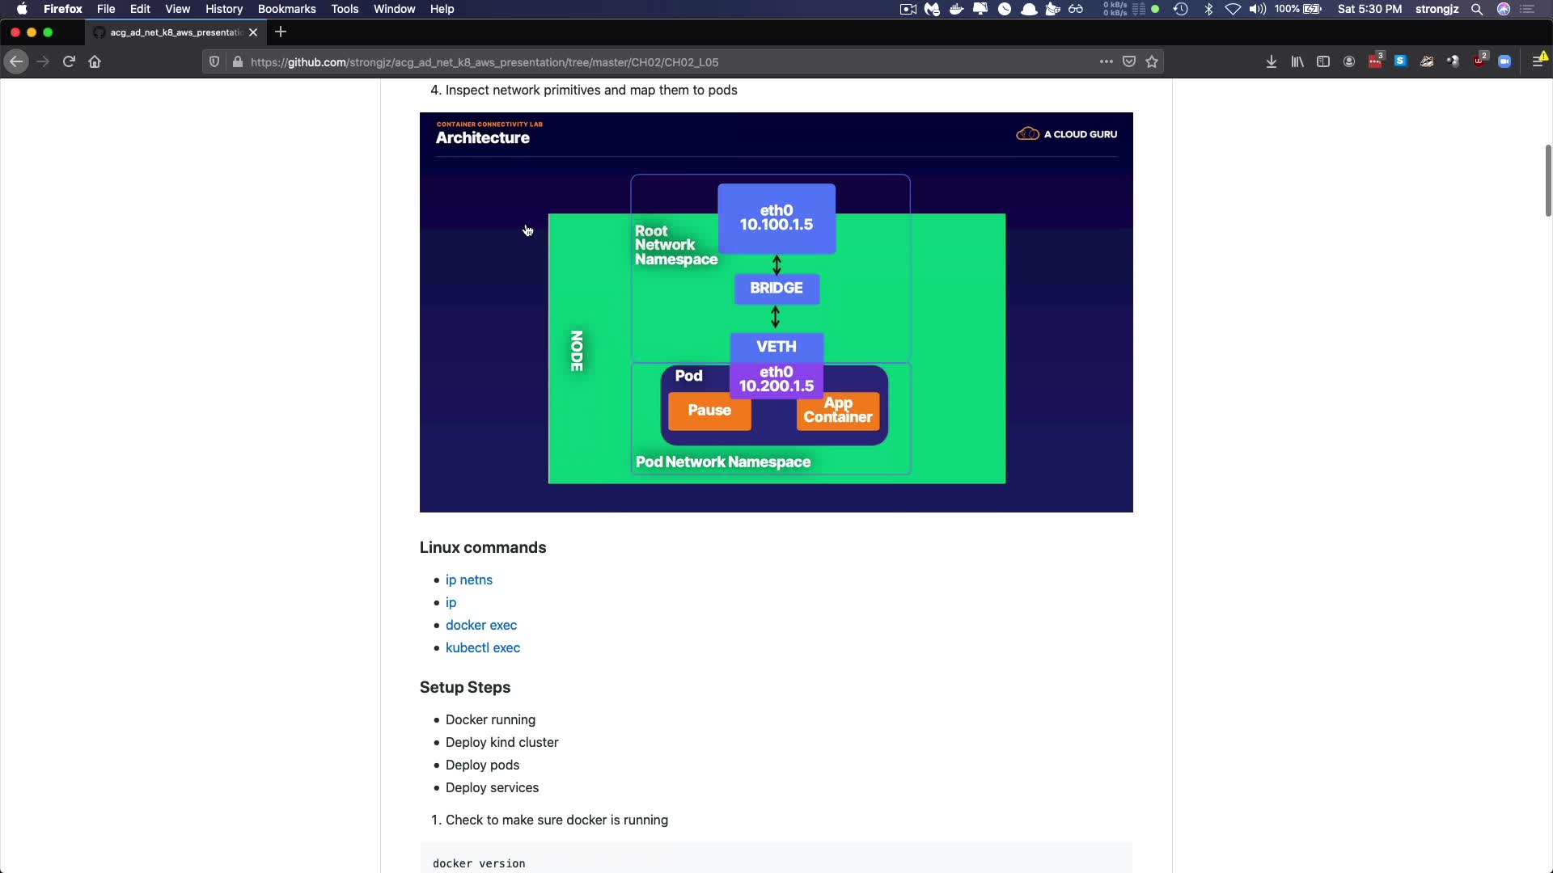Open the ip netns link
Screen dimensions: 1553x873
[x=468, y=580]
